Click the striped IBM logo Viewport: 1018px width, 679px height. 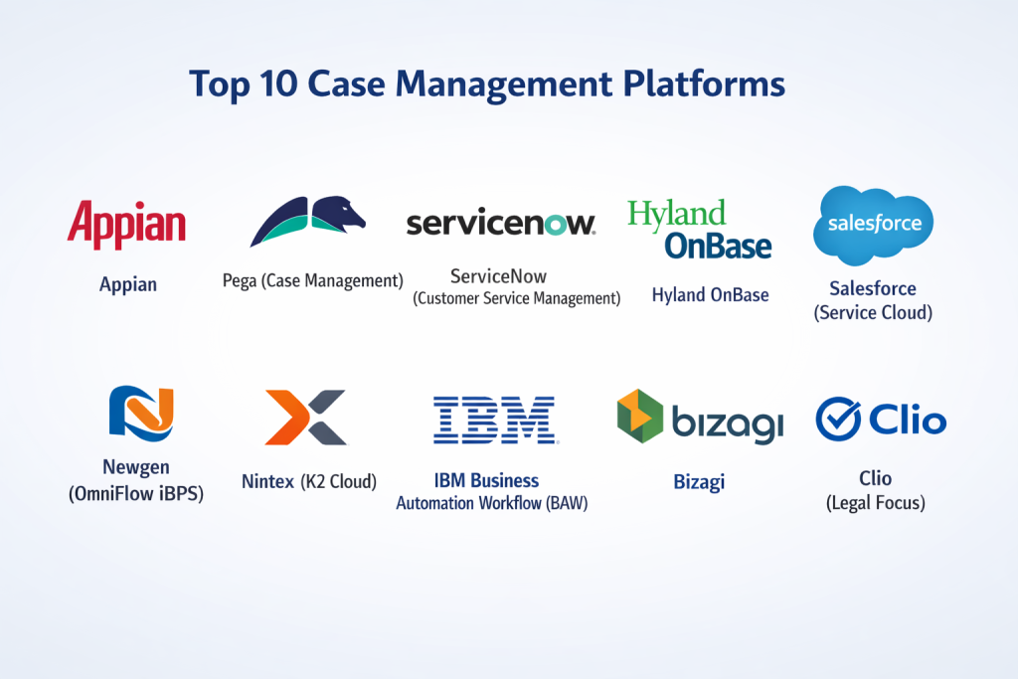click(494, 420)
